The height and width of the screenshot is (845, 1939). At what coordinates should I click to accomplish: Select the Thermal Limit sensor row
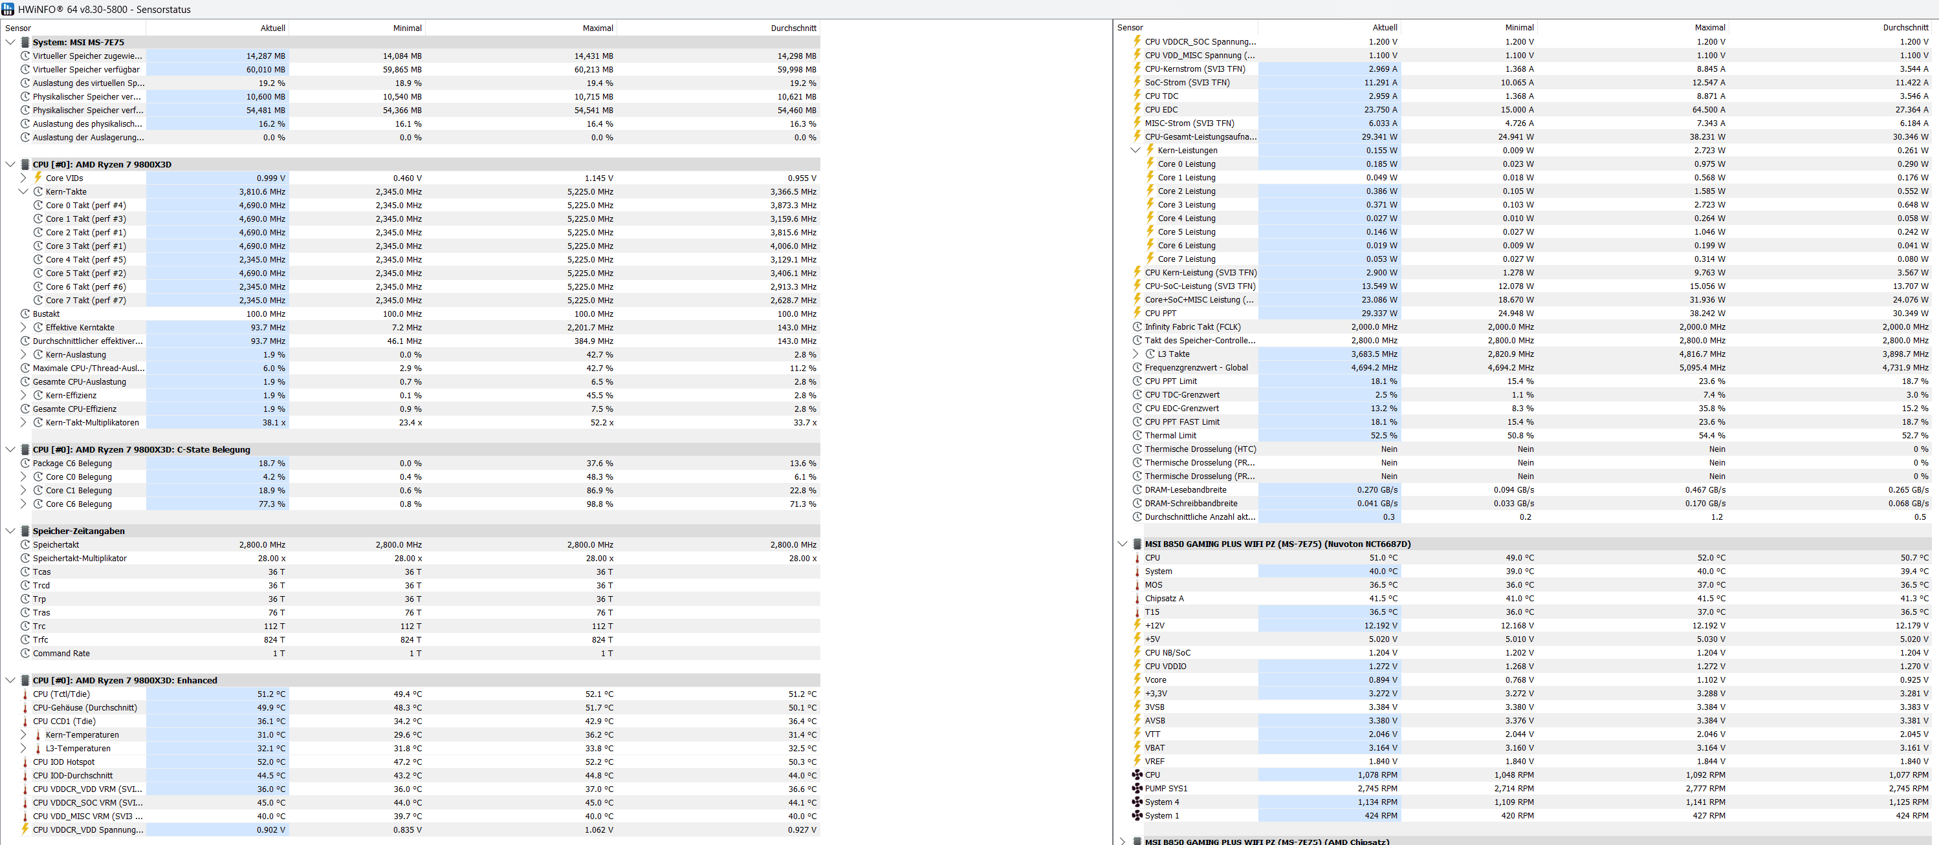click(x=1170, y=436)
